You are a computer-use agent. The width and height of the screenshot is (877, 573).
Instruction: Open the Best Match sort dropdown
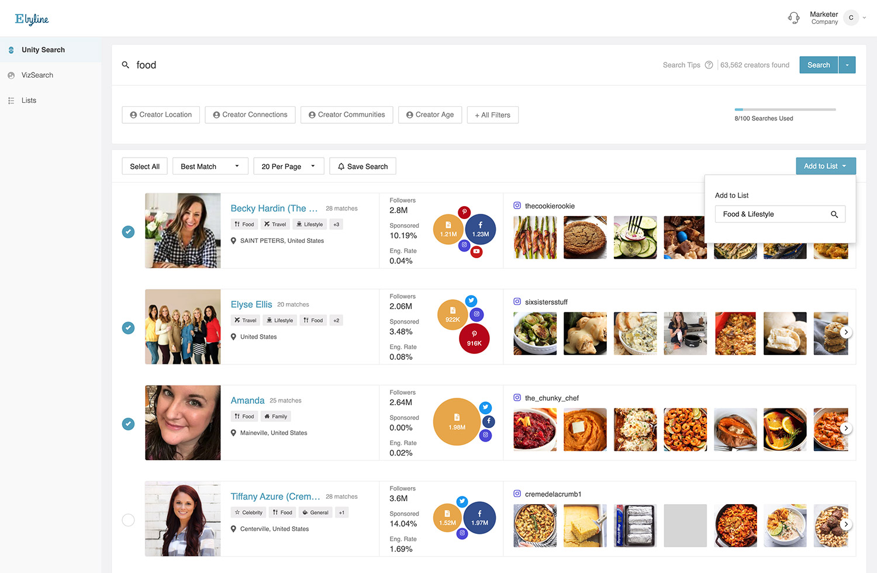tap(210, 166)
